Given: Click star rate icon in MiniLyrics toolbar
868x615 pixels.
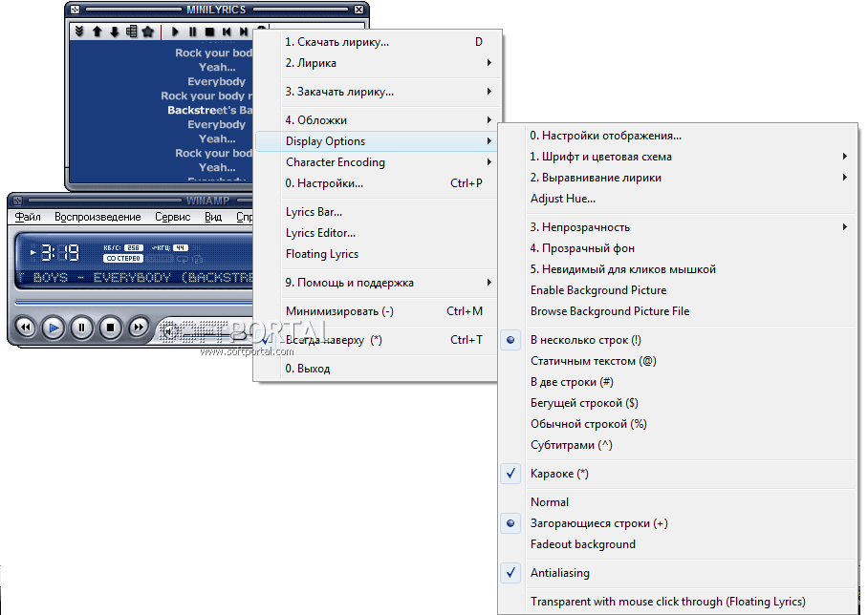Looking at the screenshot, I should [148, 32].
